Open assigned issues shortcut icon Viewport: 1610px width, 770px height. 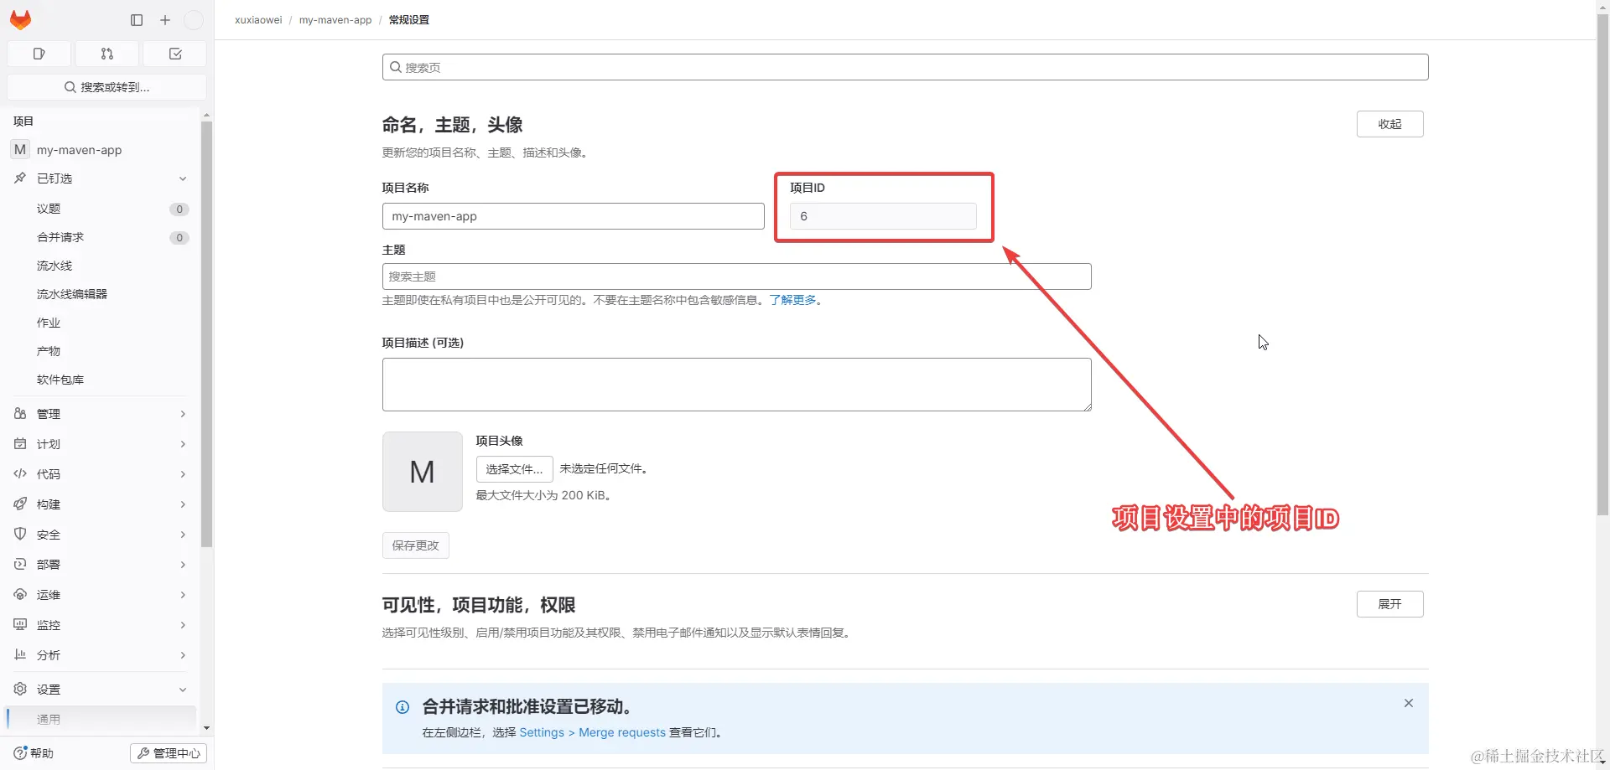39,54
